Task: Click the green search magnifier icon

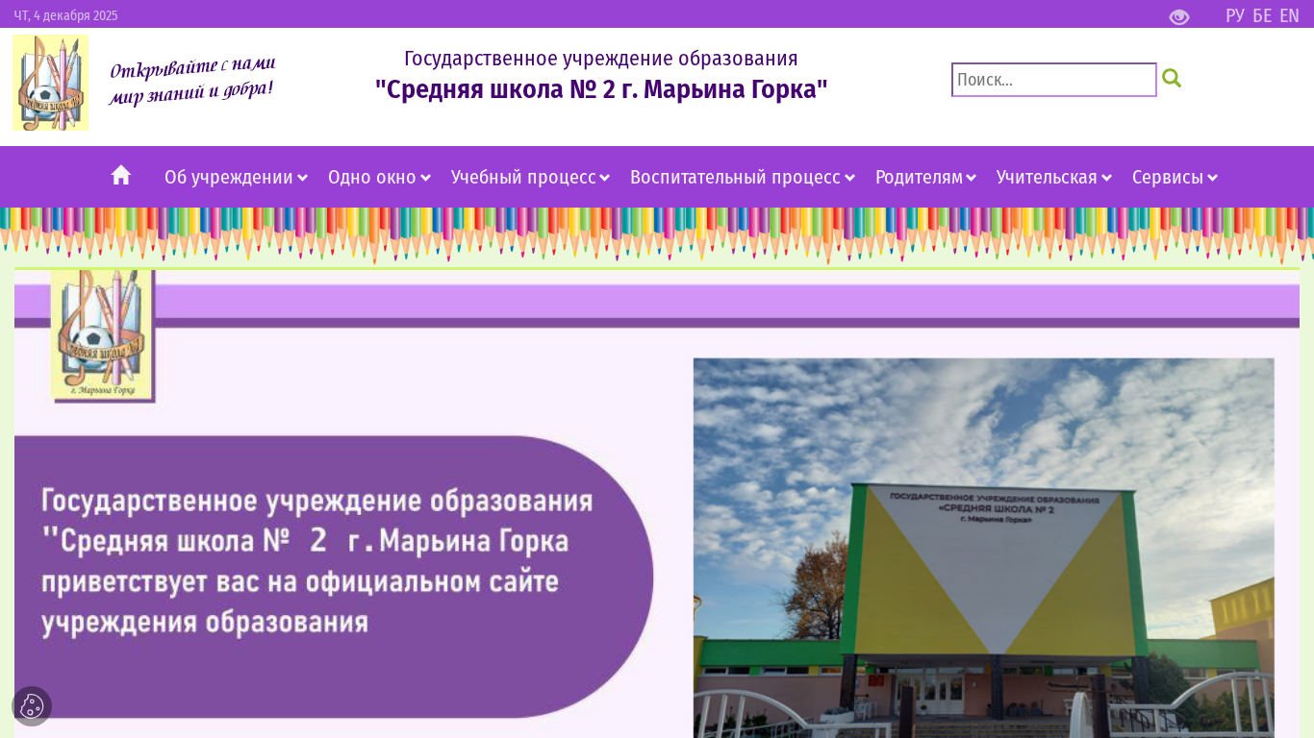Action: click(1172, 79)
